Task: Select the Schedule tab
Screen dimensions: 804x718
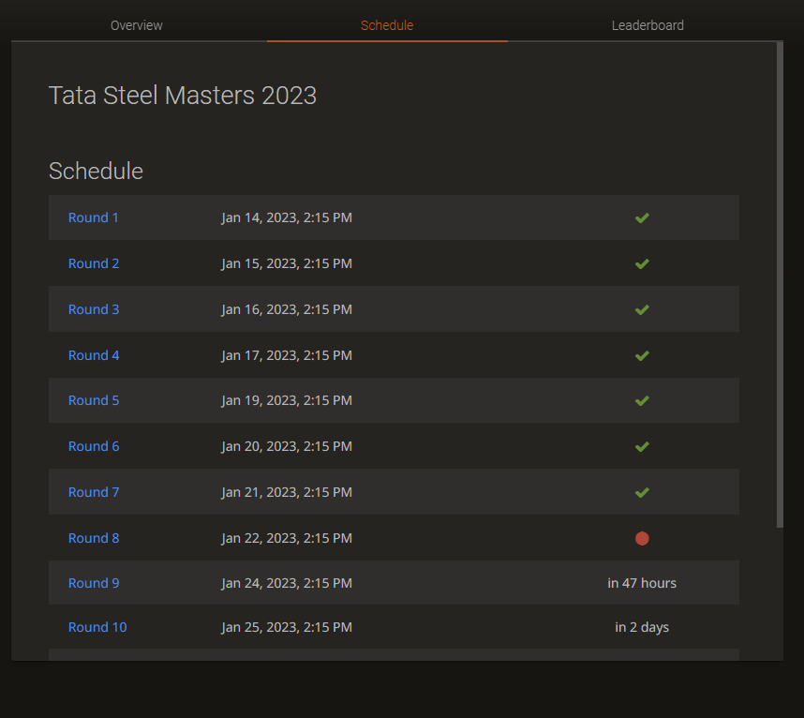Action: point(387,25)
